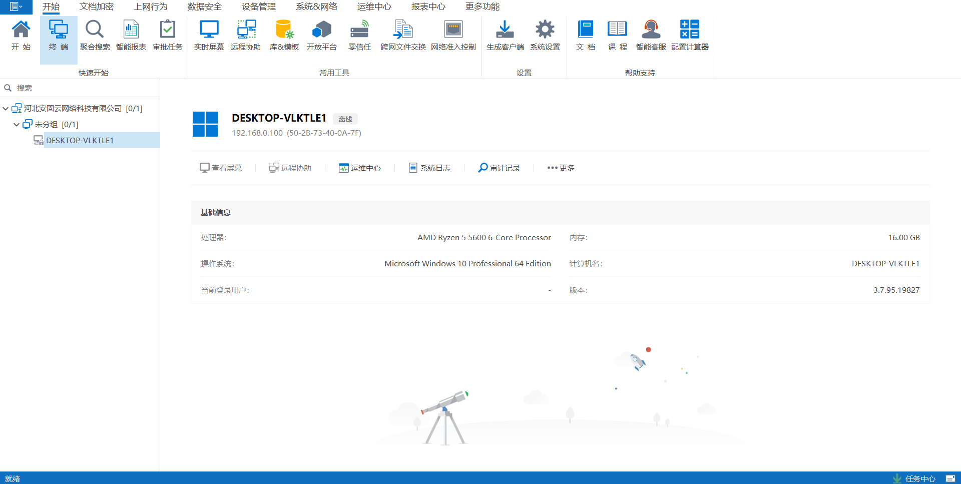Click the version value 3.7.95.19827
The width and height of the screenshot is (961, 484).
896,290
